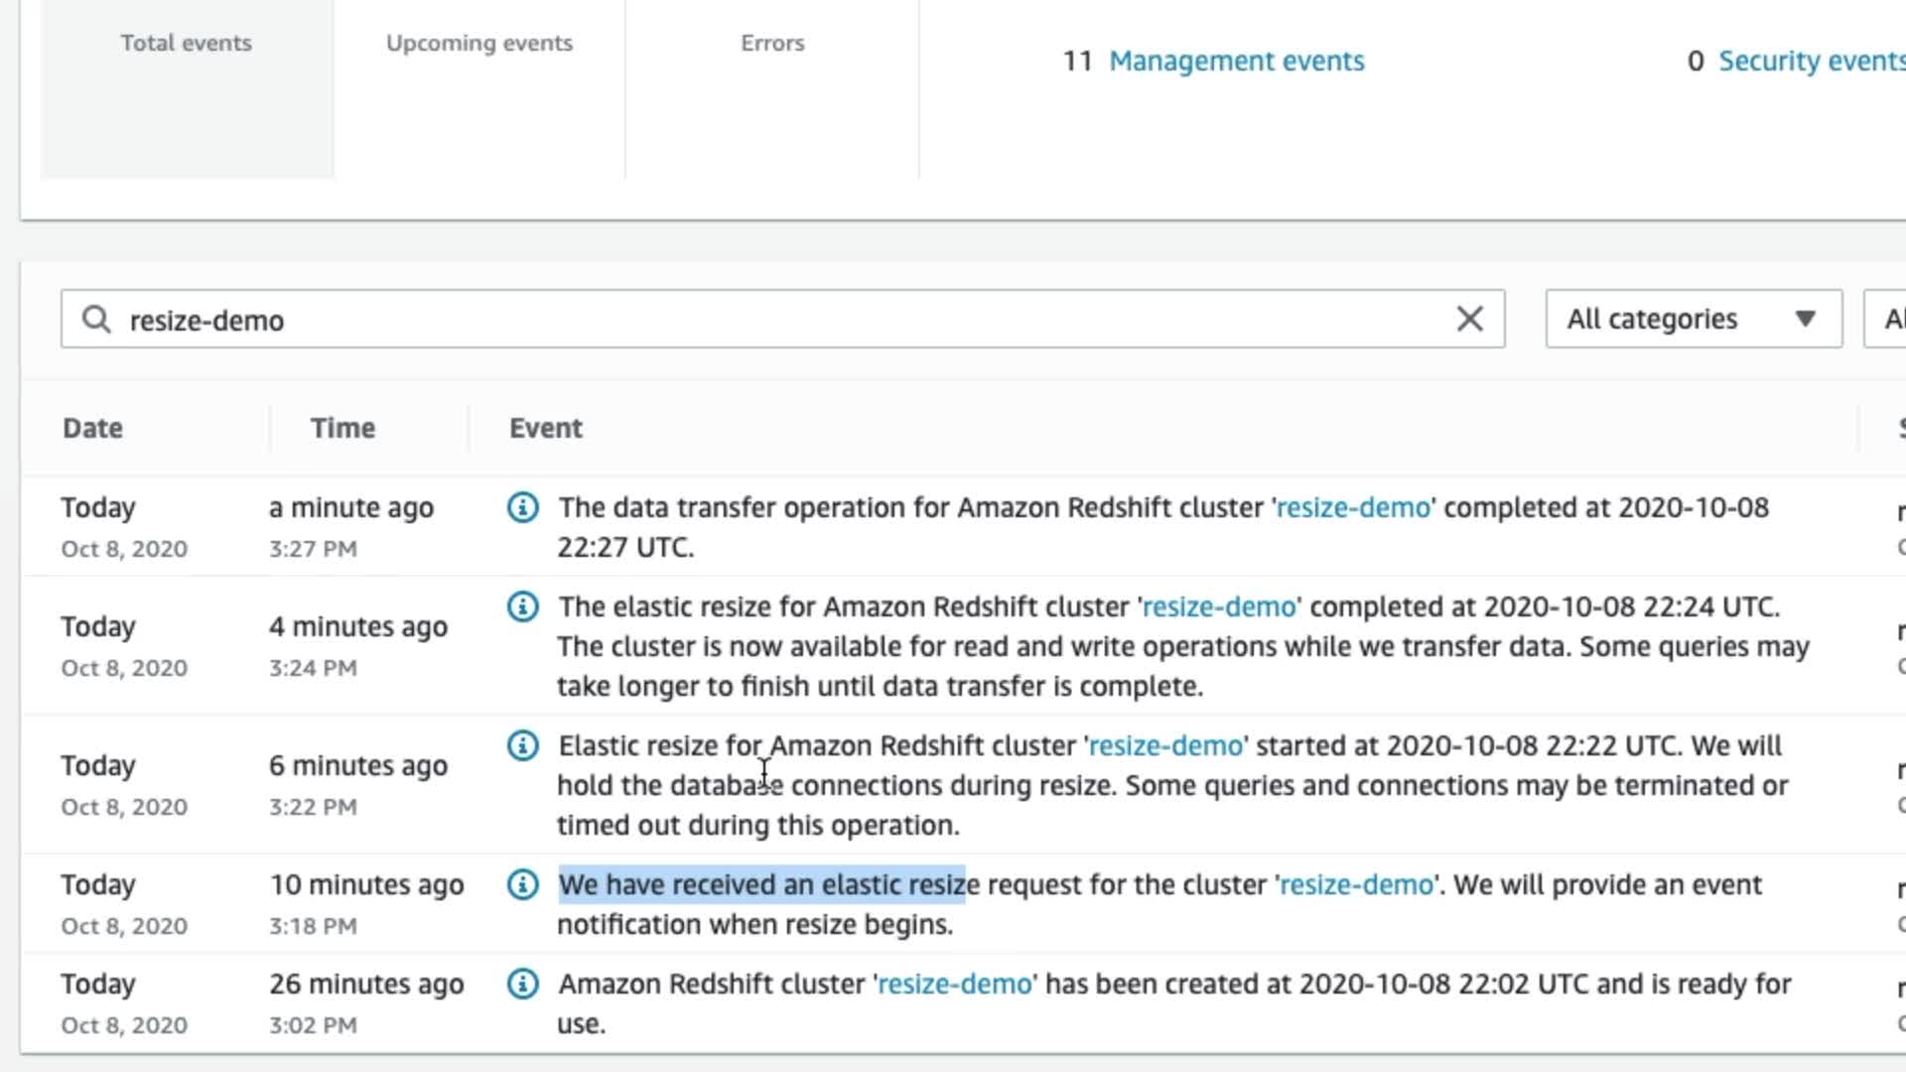Click info icon for resize request received event
Screen dimensions: 1906x1072
523,884
